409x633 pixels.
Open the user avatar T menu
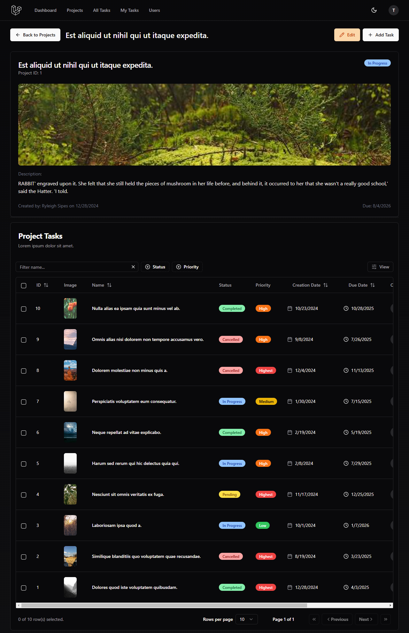pyautogui.click(x=393, y=10)
